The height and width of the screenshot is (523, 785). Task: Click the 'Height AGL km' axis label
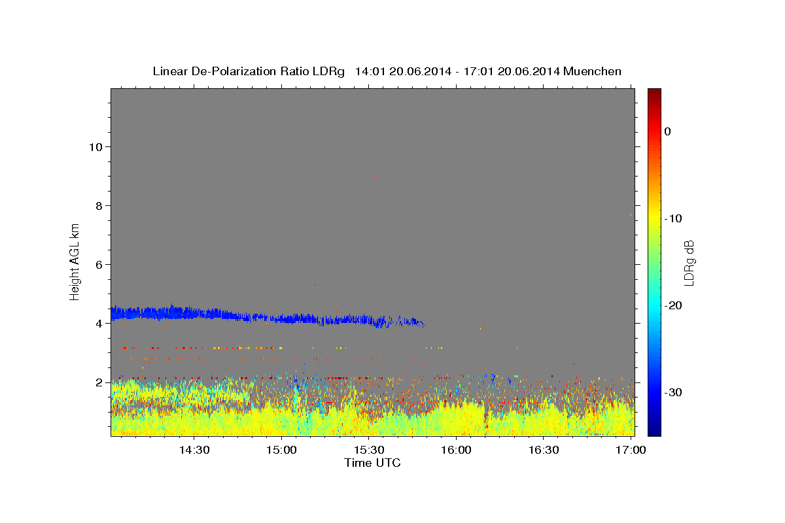coord(75,261)
